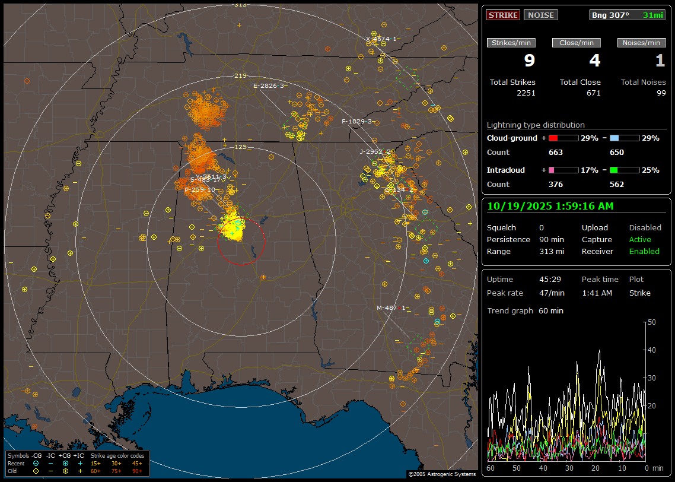Click the old -IC yellow dash symbol
675x482 pixels.
pos(51,471)
